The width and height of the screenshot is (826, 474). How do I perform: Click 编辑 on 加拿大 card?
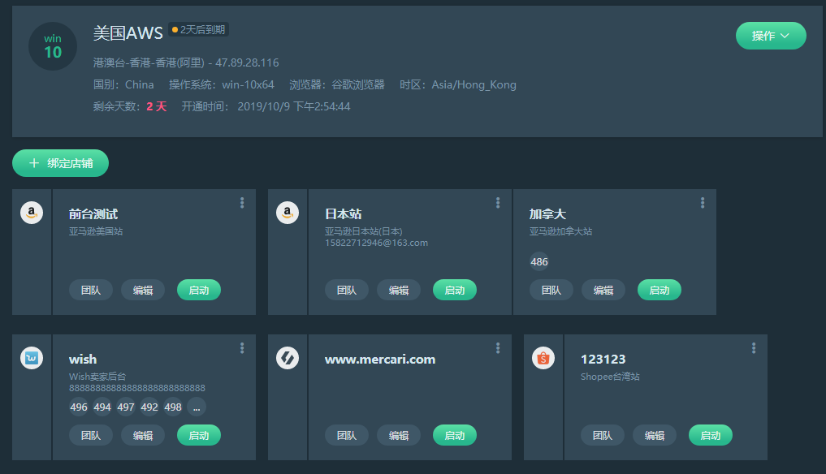[x=603, y=291]
